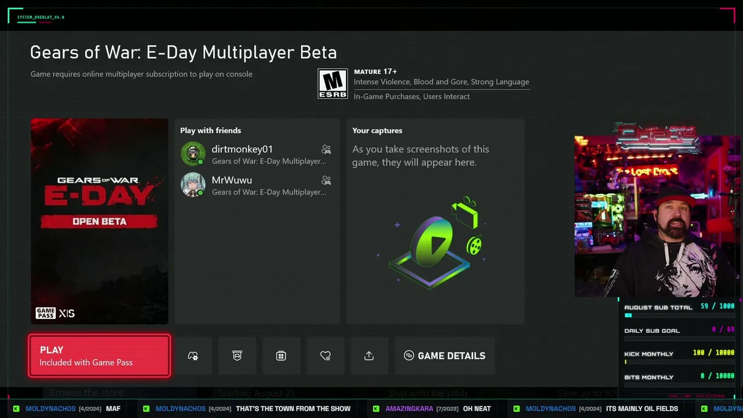Click the Bits Monthly progress bar
This screenshot has width=743, height=418.
[679, 385]
